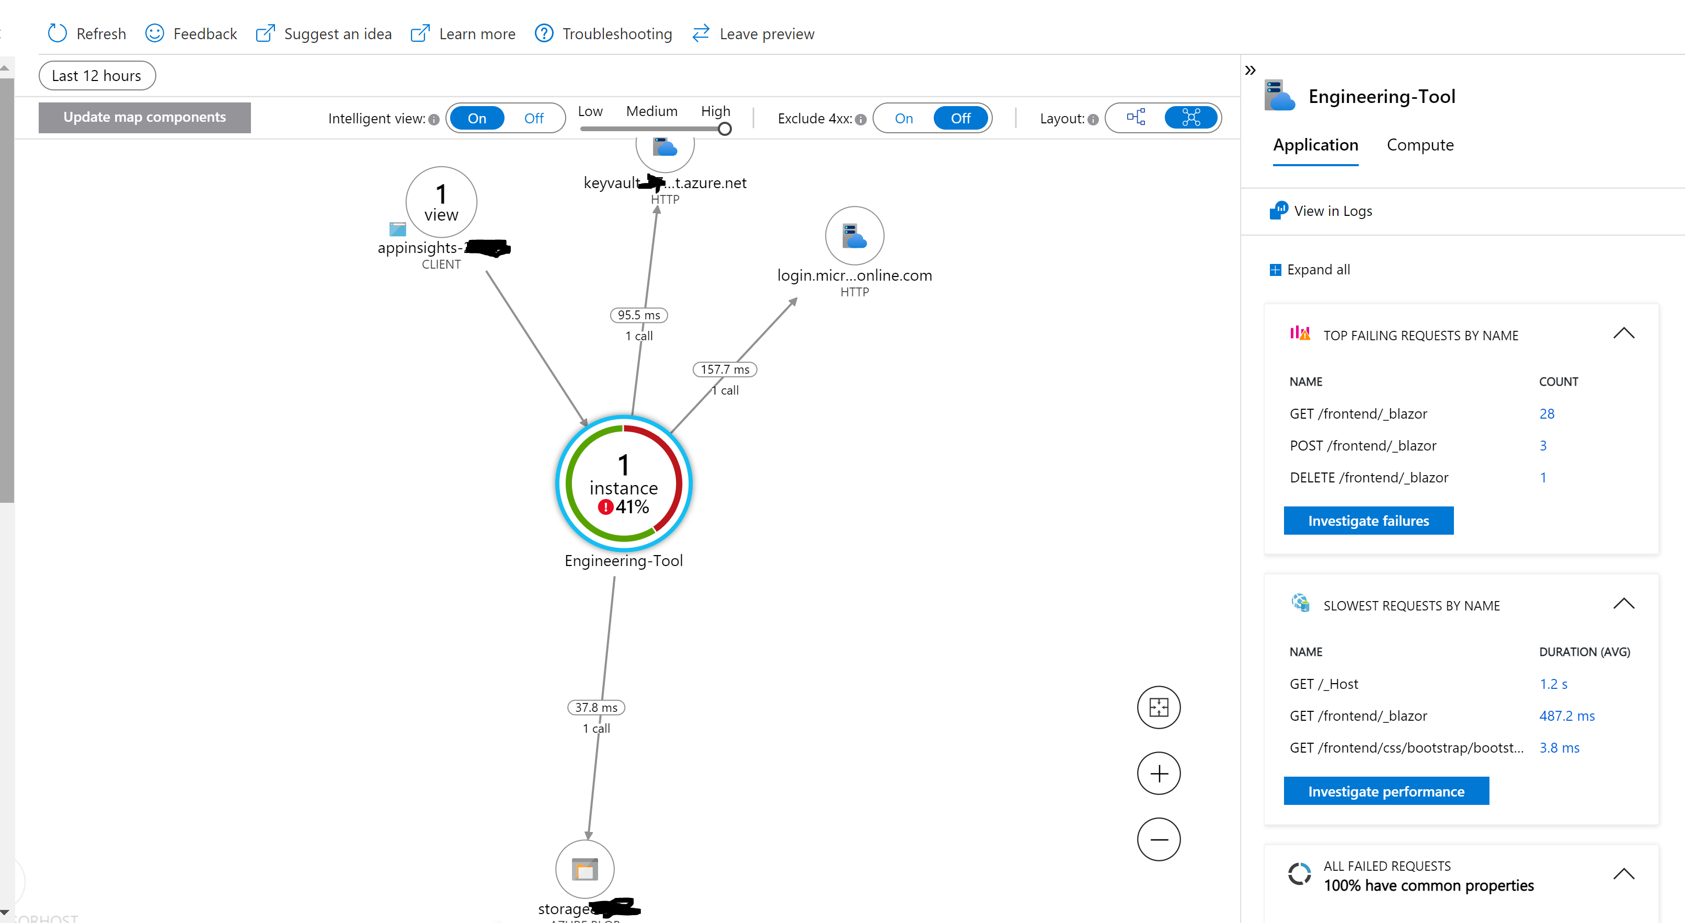Turn Intelligent view Off
1685x923 pixels.
pyautogui.click(x=534, y=118)
